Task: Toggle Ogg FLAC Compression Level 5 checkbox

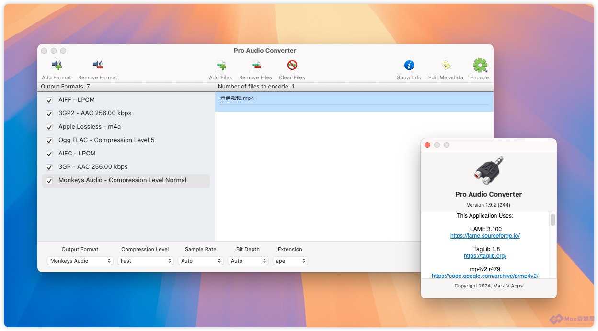Action: pyautogui.click(x=49, y=141)
